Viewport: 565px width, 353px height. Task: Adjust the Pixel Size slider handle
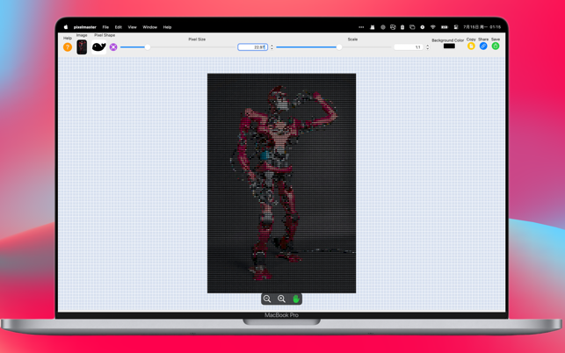[148, 47]
